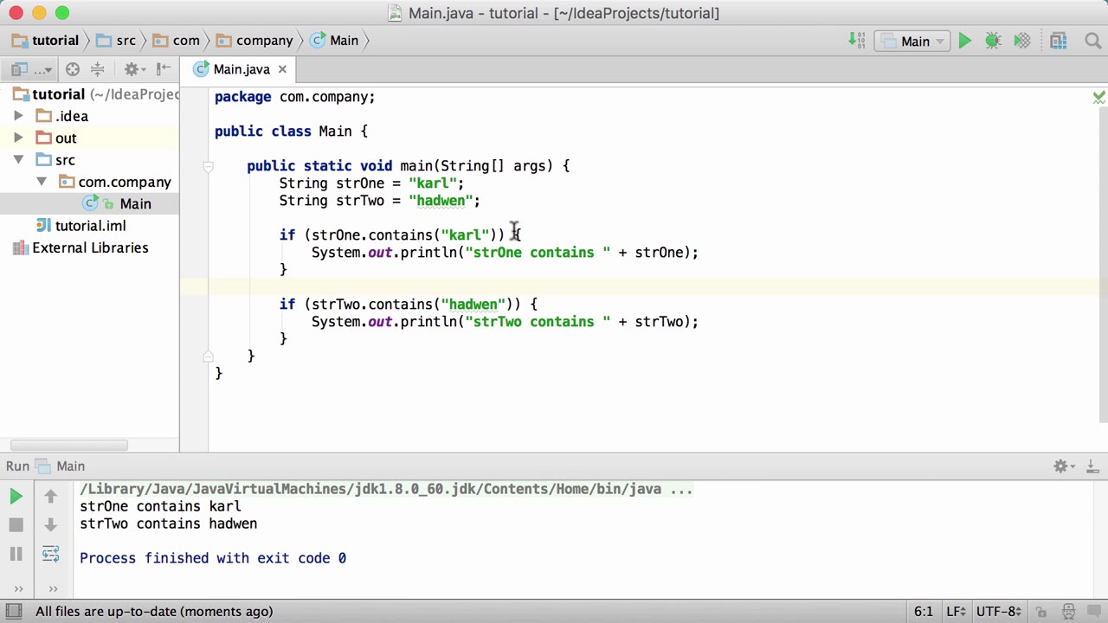
Task: Expand the out folder
Action: pyautogui.click(x=18, y=138)
